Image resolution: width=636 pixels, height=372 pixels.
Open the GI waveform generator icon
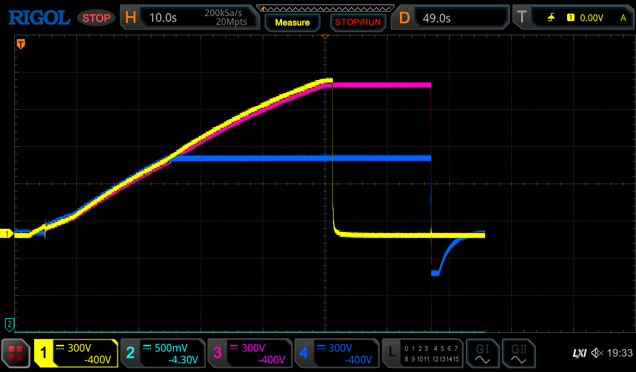pyautogui.click(x=481, y=353)
